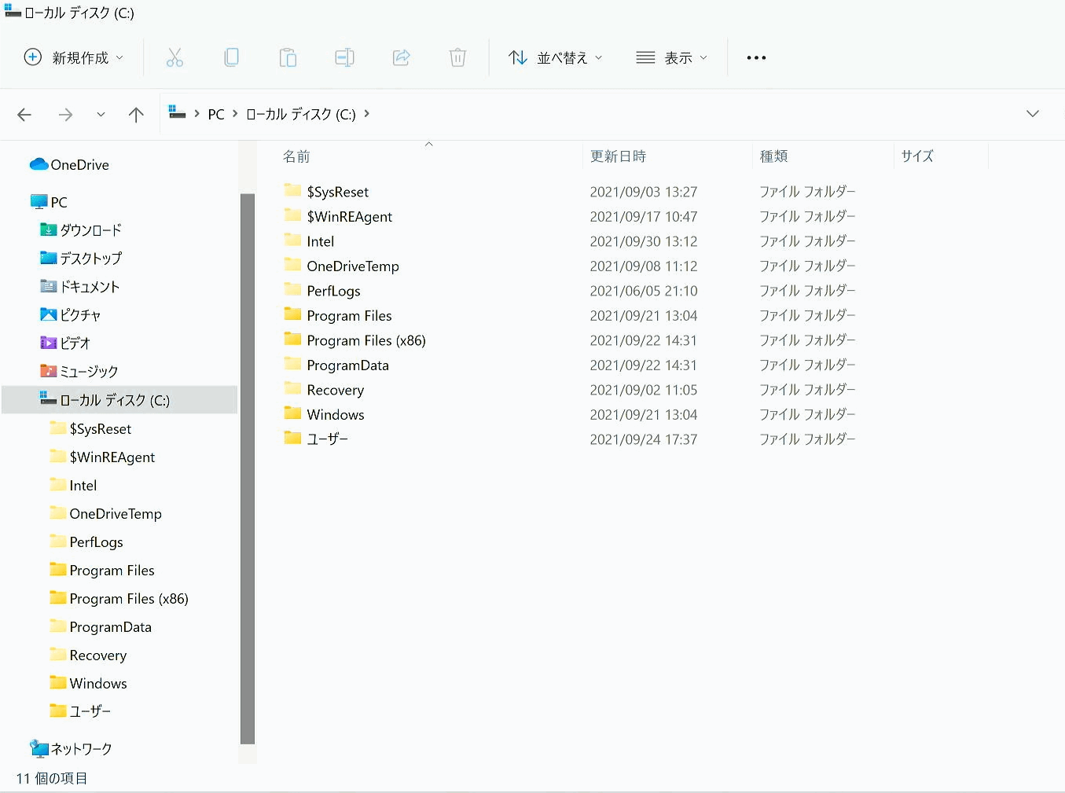Click the Delete trash can icon
The width and height of the screenshot is (1065, 793).
click(x=457, y=57)
